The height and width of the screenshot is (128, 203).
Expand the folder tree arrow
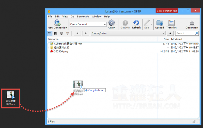pos(49,48)
